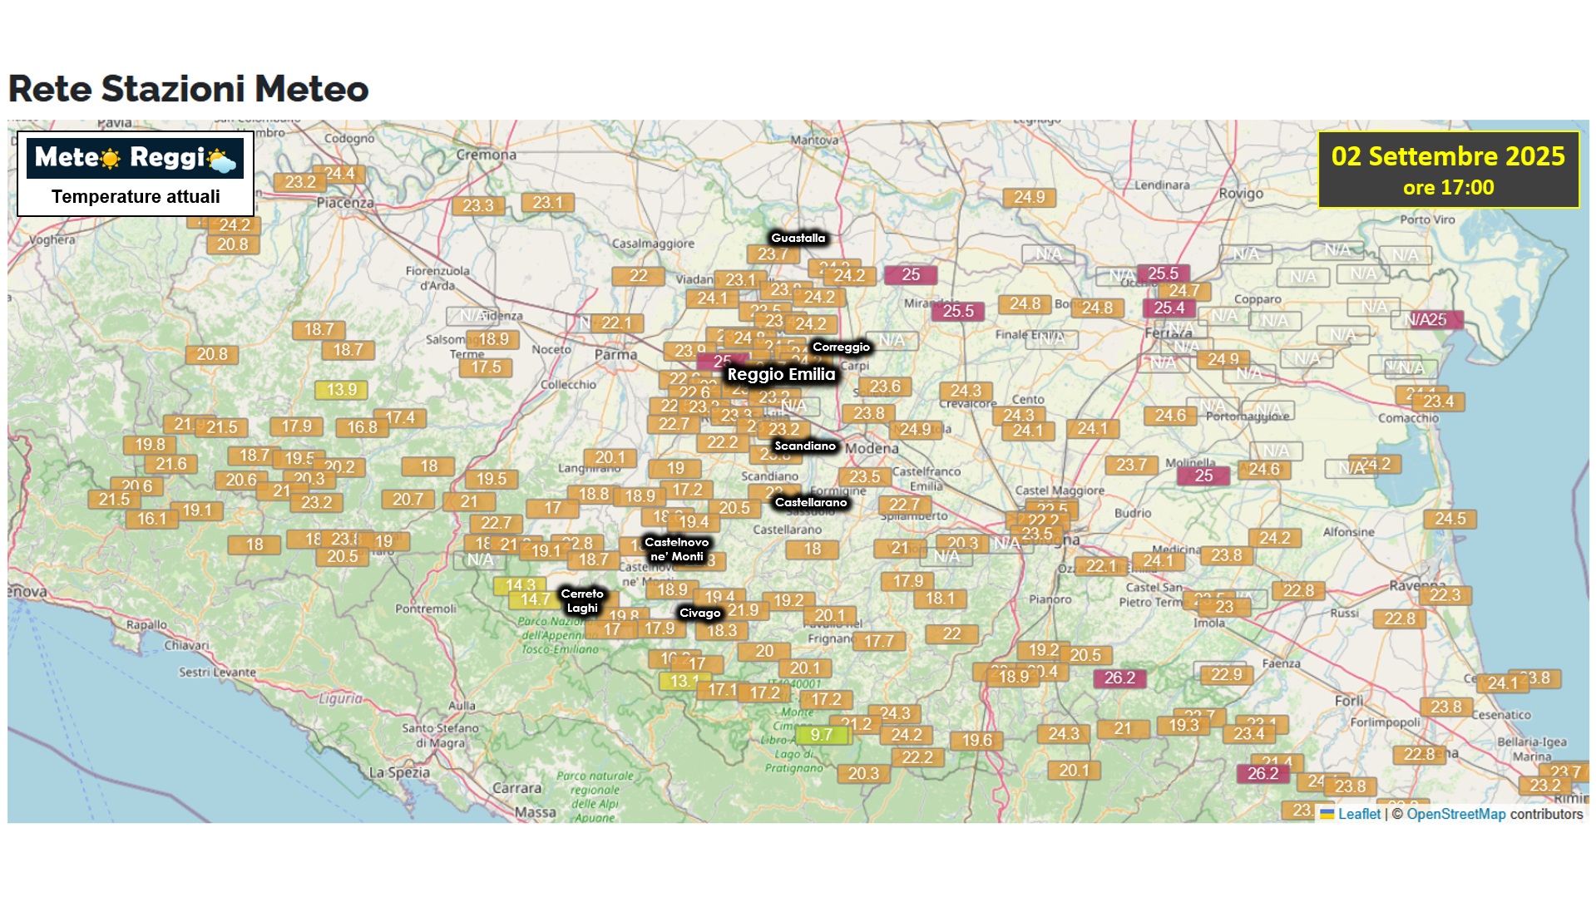Screen dimensions: 1596x897
Task: Open the Leaflet attribution link
Action: (x=1358, y=814)
